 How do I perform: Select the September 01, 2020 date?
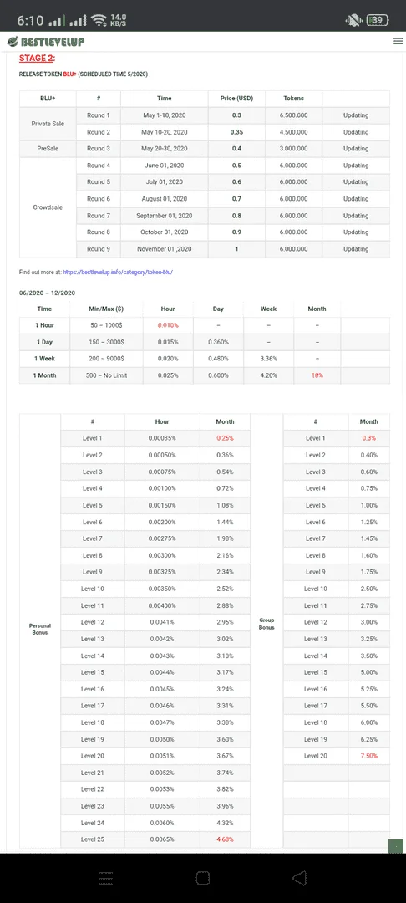[165, 216]
